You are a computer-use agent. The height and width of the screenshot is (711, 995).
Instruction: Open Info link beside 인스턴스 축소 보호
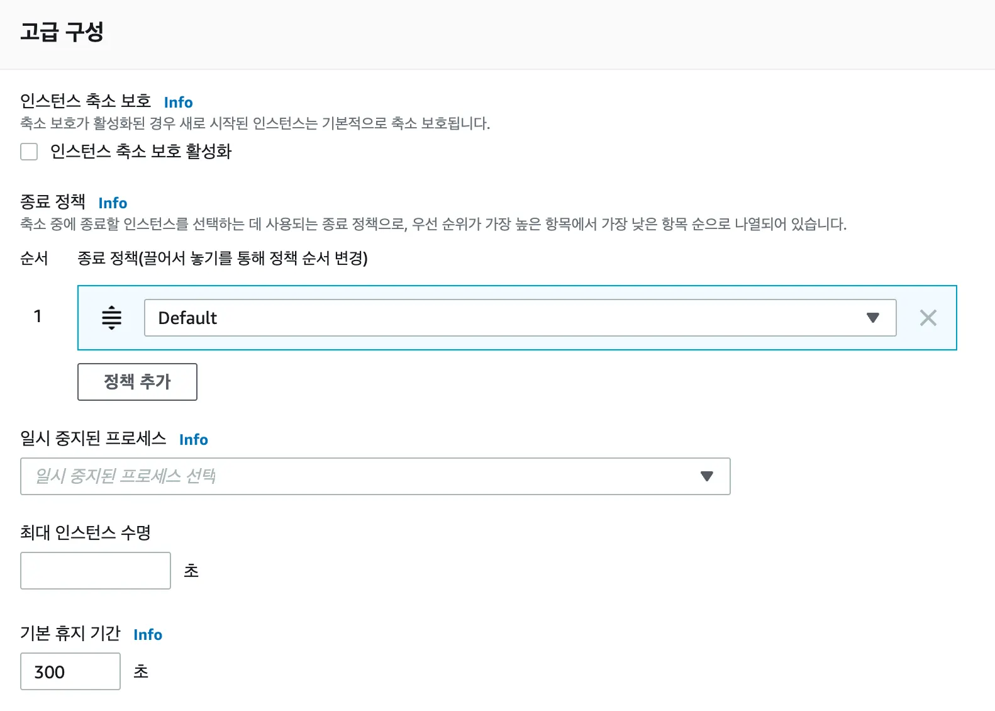(178, 103)
